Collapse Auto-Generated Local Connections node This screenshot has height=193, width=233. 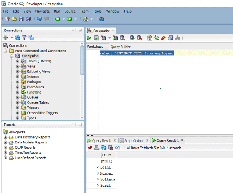(x=6, y=51)
